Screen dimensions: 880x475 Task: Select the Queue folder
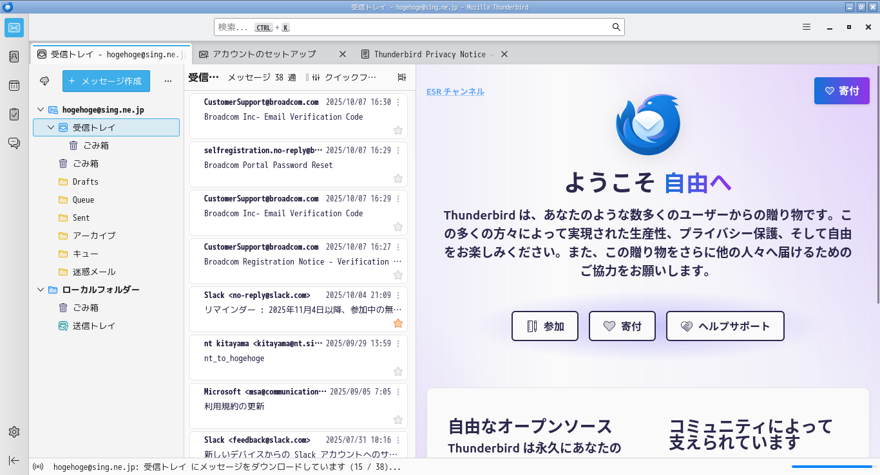(x=106, y=200)
